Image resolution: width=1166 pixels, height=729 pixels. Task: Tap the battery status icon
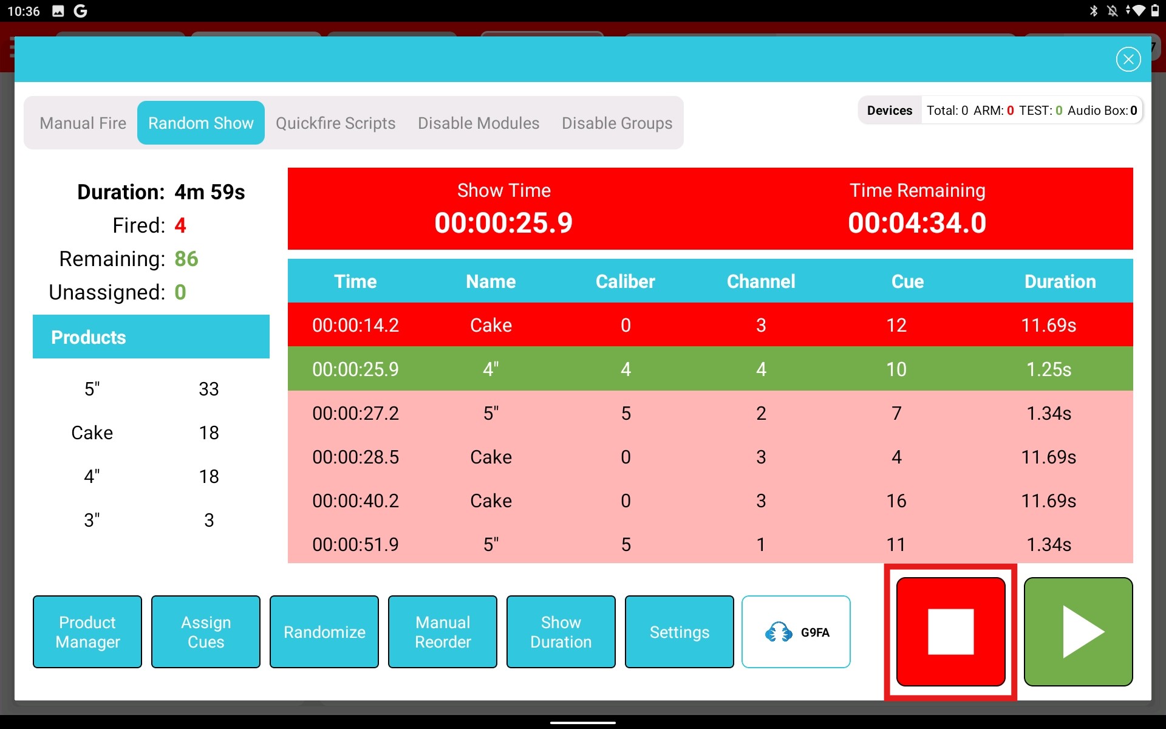(1154, 11)
